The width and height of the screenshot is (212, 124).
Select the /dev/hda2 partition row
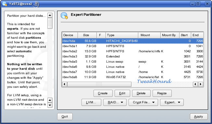click(x=132, y=51)
